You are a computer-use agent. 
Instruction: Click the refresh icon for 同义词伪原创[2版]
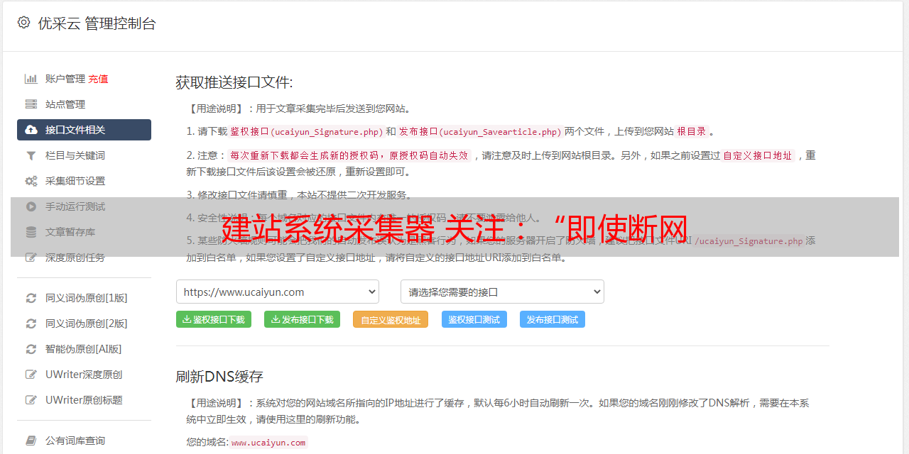tap(31, 323)
